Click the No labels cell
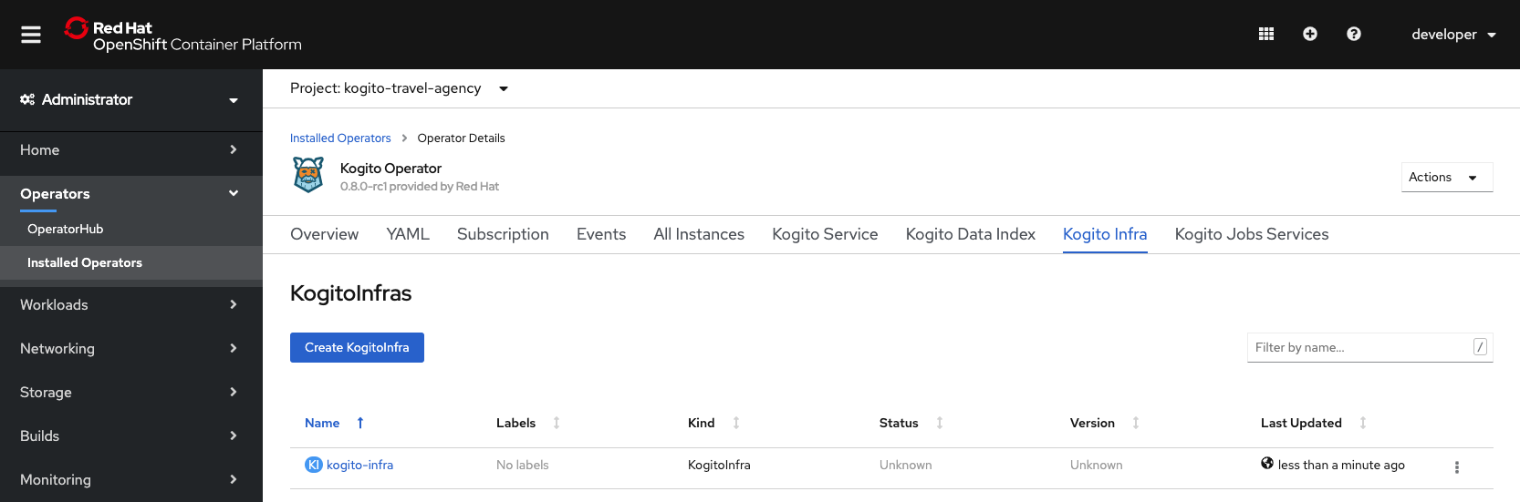1520x502 pixels. (x=523, y=465)
